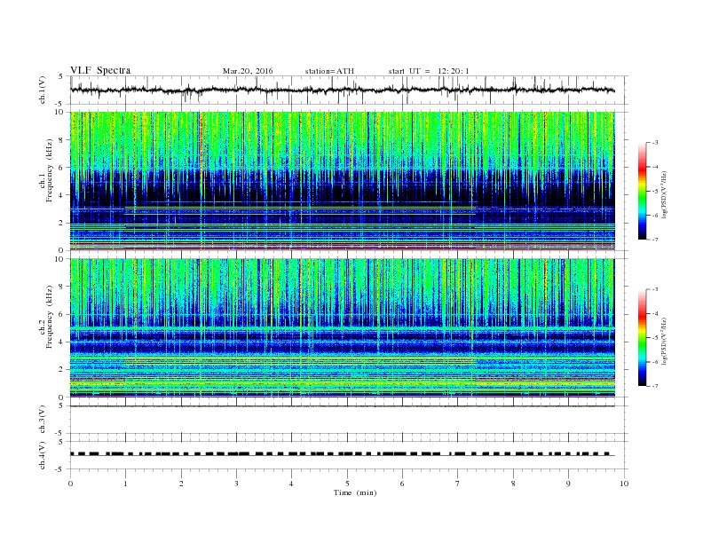Click the 'ch.1(V)' waveform axis label
The width and height of the screenshot is (703, 543).
pos(43,90)
